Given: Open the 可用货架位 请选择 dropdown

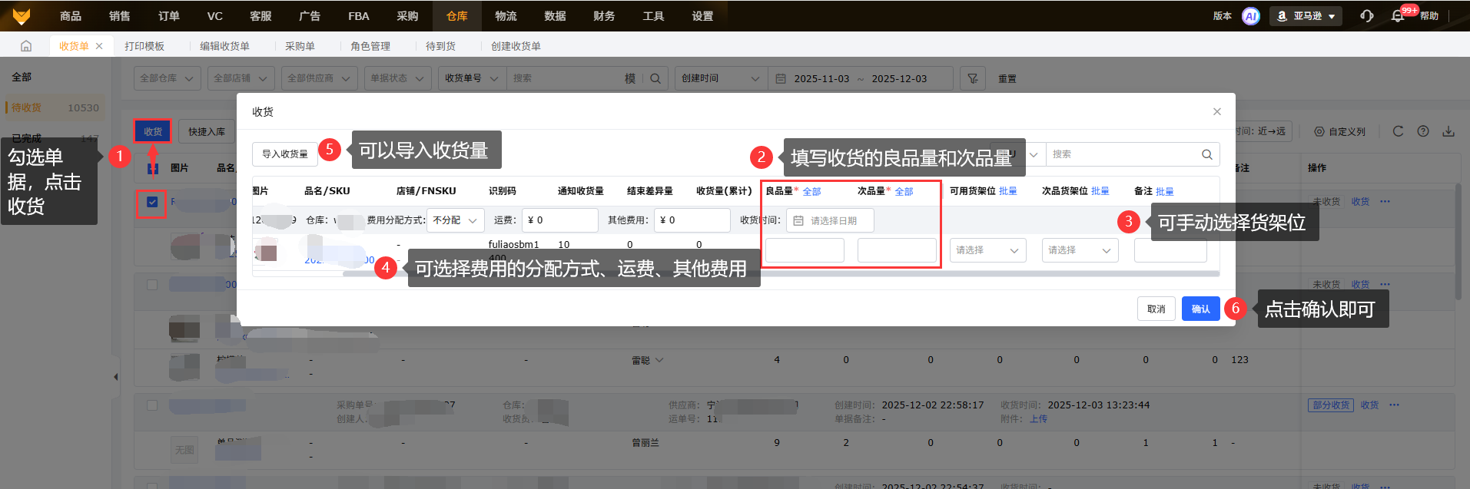Looking at the screenshot, I should 988,250.
